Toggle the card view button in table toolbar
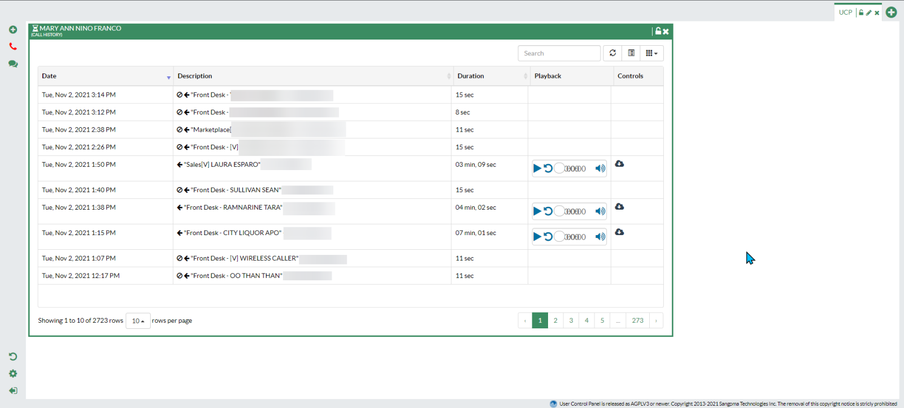The width and height of the screenshot is (904, 408). point(631,53)
